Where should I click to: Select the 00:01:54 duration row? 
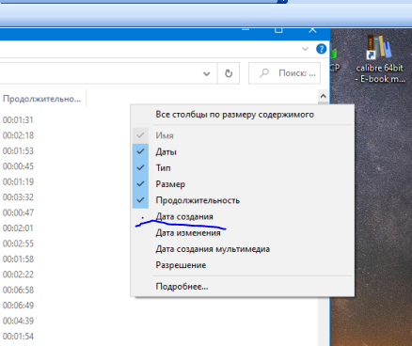click(18, 337)
